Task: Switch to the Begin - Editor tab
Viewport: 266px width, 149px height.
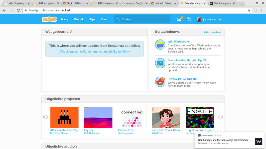Action: tap(76, 3)
